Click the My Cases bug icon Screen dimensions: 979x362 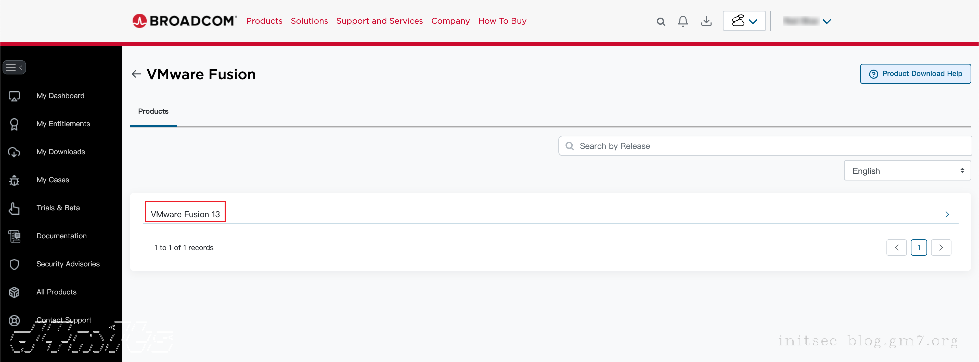(x=15, y=180)
